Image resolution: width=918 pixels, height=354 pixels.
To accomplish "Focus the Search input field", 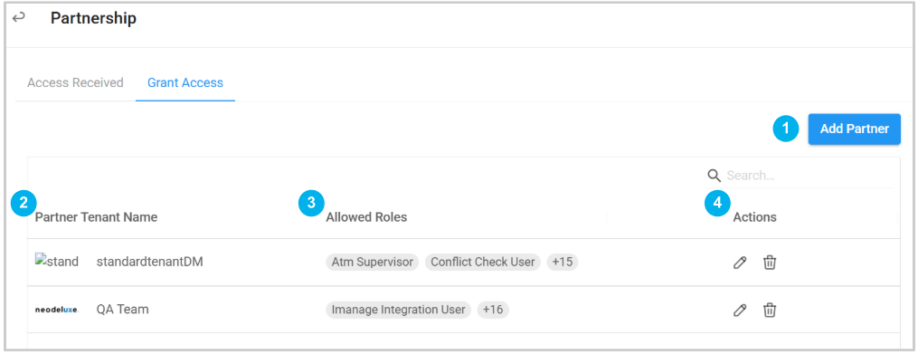I will (808, 176).
